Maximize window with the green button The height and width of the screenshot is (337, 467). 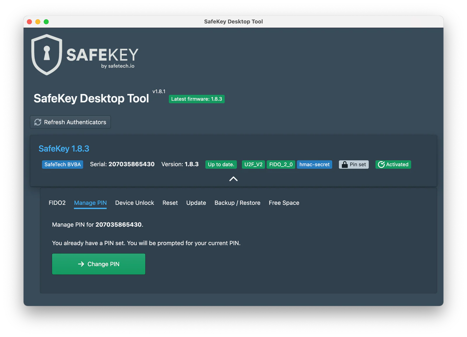[46, 22]
